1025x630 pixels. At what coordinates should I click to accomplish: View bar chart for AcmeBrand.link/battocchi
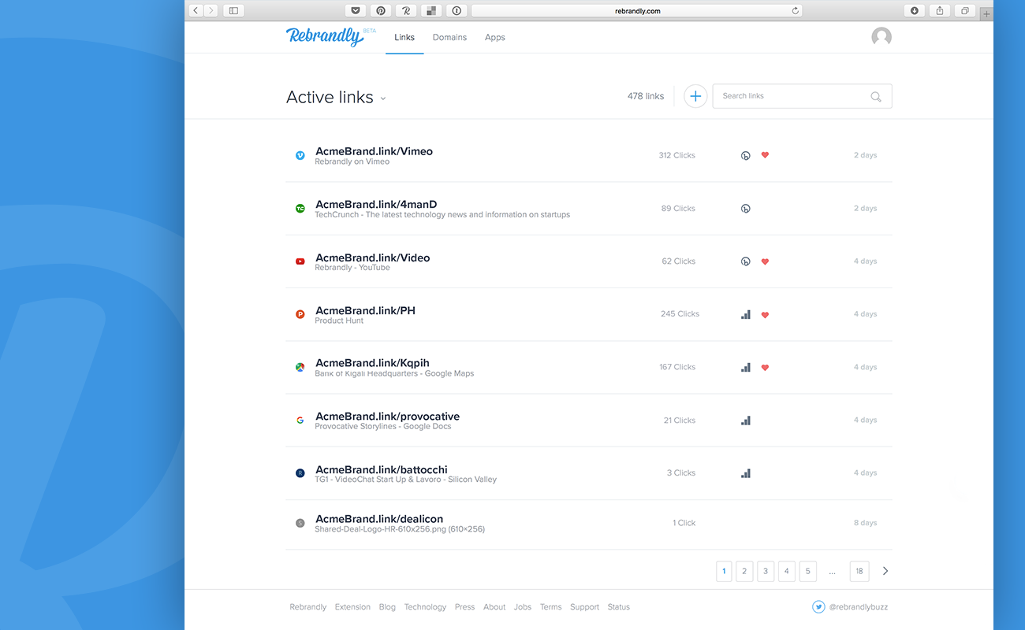click(x=746, y=473)
